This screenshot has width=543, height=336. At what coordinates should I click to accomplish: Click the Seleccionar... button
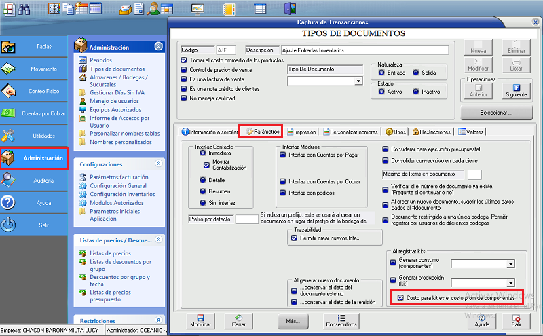(495, 112)
